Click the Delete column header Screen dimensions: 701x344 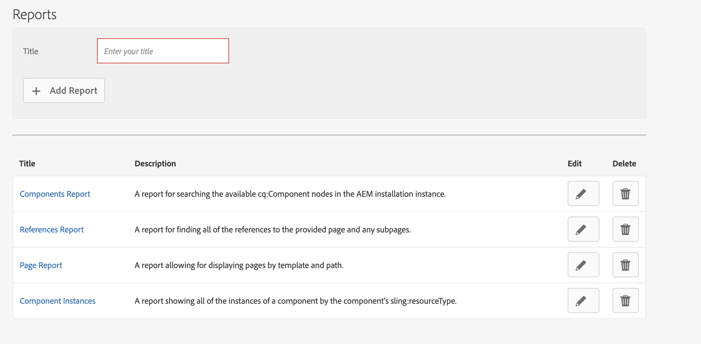[624, 164]
